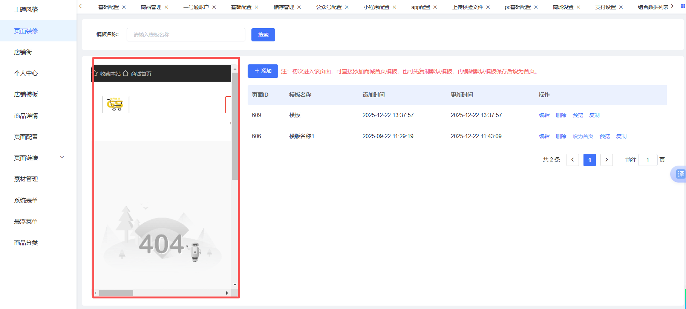Go to previous page of results

573,160
